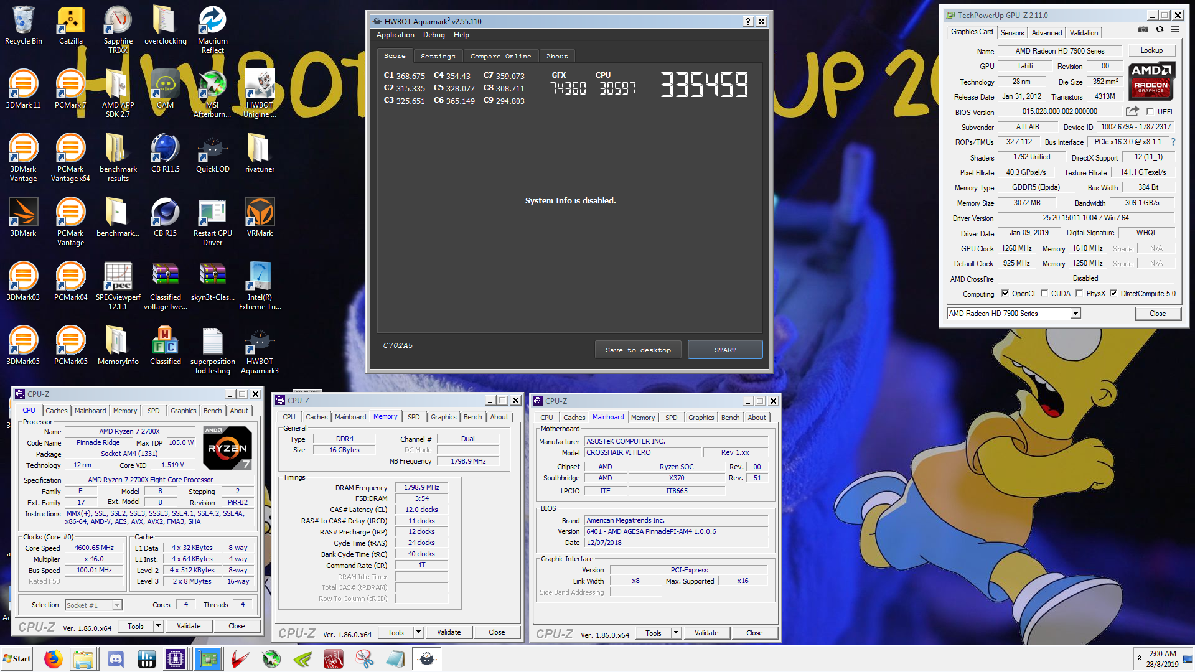Image resolution: width=1195 pixels, height=672 pixels.
Task: Select the VRMark desktop icon
Action: click(260, 217)
